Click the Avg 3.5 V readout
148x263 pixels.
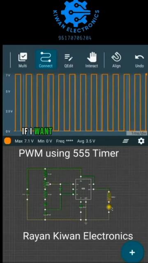click(x=86, y=141)
